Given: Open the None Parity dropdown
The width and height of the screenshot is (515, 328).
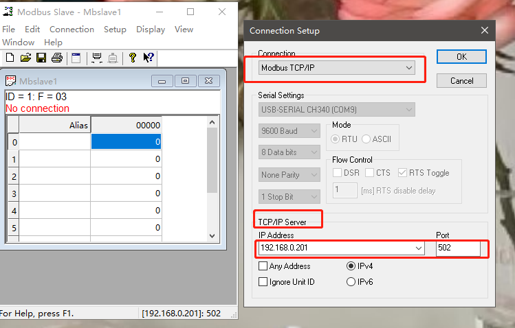Looking at the screenshot, I should 289,175.
